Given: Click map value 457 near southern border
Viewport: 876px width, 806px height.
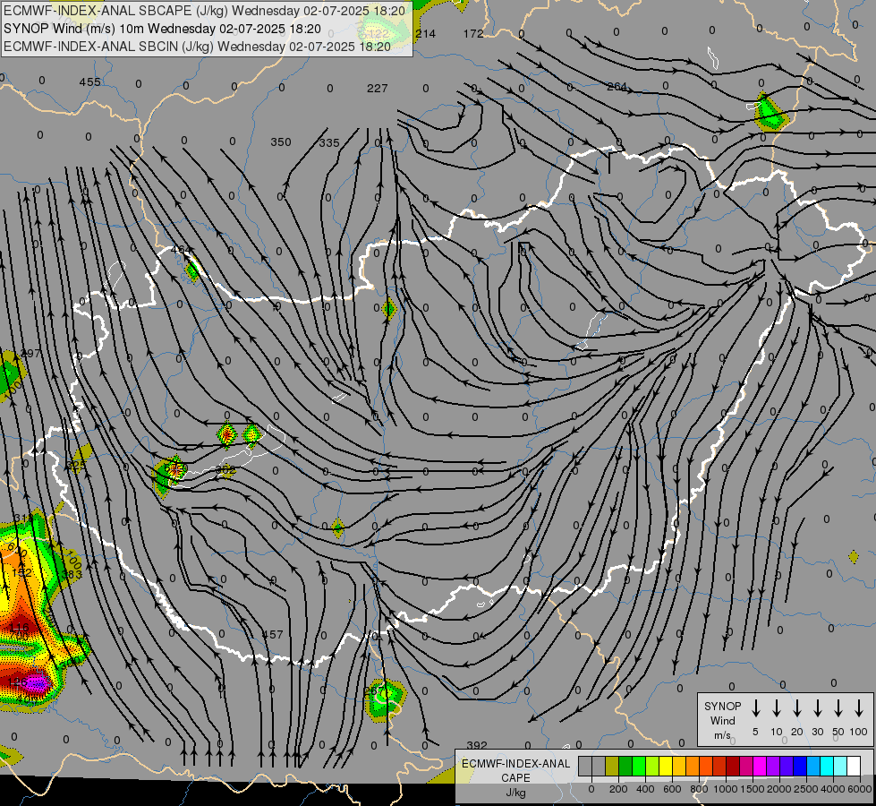Looking at the screenshot, I should point(272,635).
